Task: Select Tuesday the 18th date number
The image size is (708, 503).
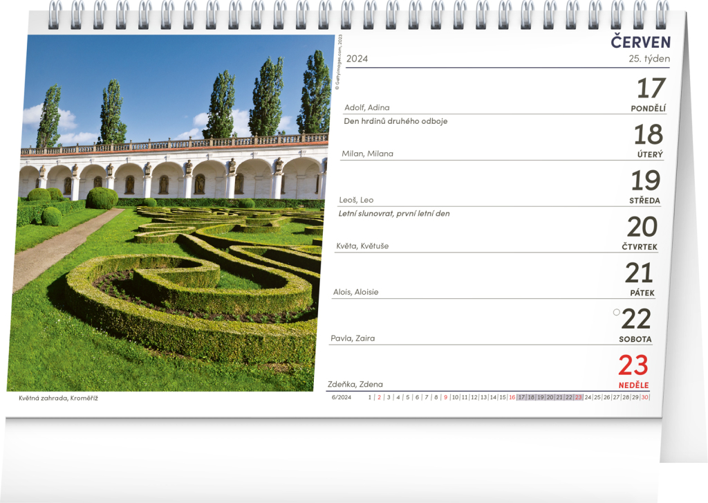Action: coord(648,135)
